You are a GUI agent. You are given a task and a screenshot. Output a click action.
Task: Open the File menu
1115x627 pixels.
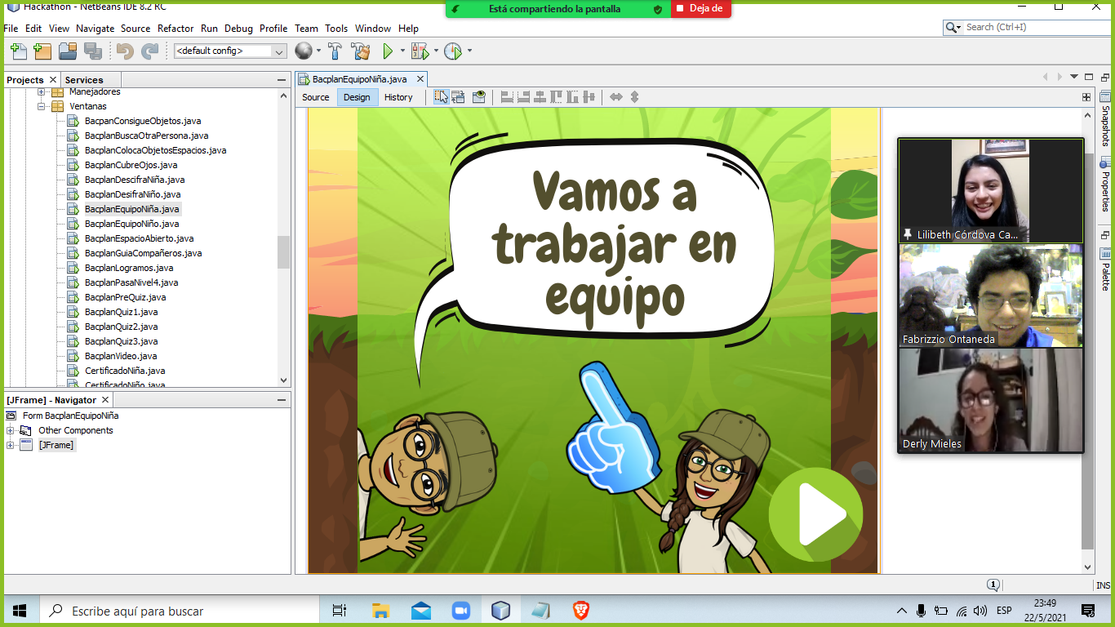coord(11,28)
